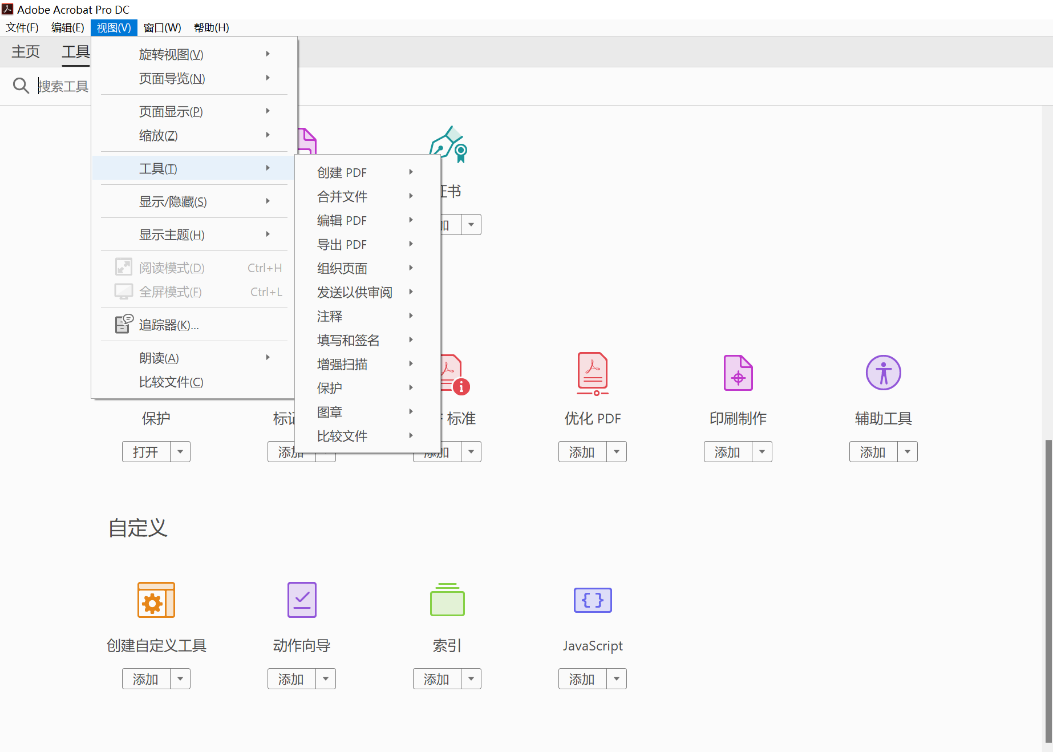
Task: Open dropdown arrow beside Print Production Add
Action: [x=762, y=452]
